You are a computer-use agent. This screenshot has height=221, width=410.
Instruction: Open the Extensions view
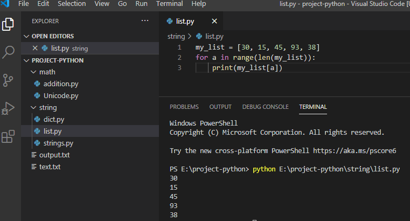pos(8,136)
